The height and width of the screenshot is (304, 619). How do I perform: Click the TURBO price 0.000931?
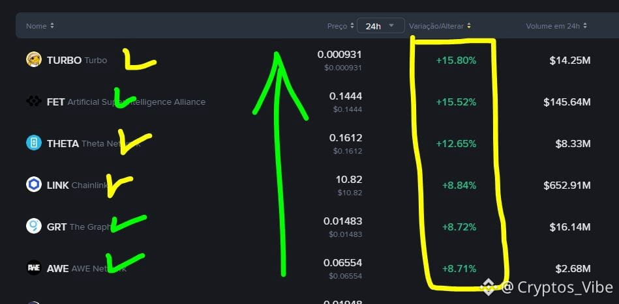click(339, 55)
